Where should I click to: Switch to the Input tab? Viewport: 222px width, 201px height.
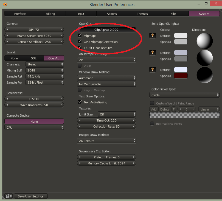81,14
